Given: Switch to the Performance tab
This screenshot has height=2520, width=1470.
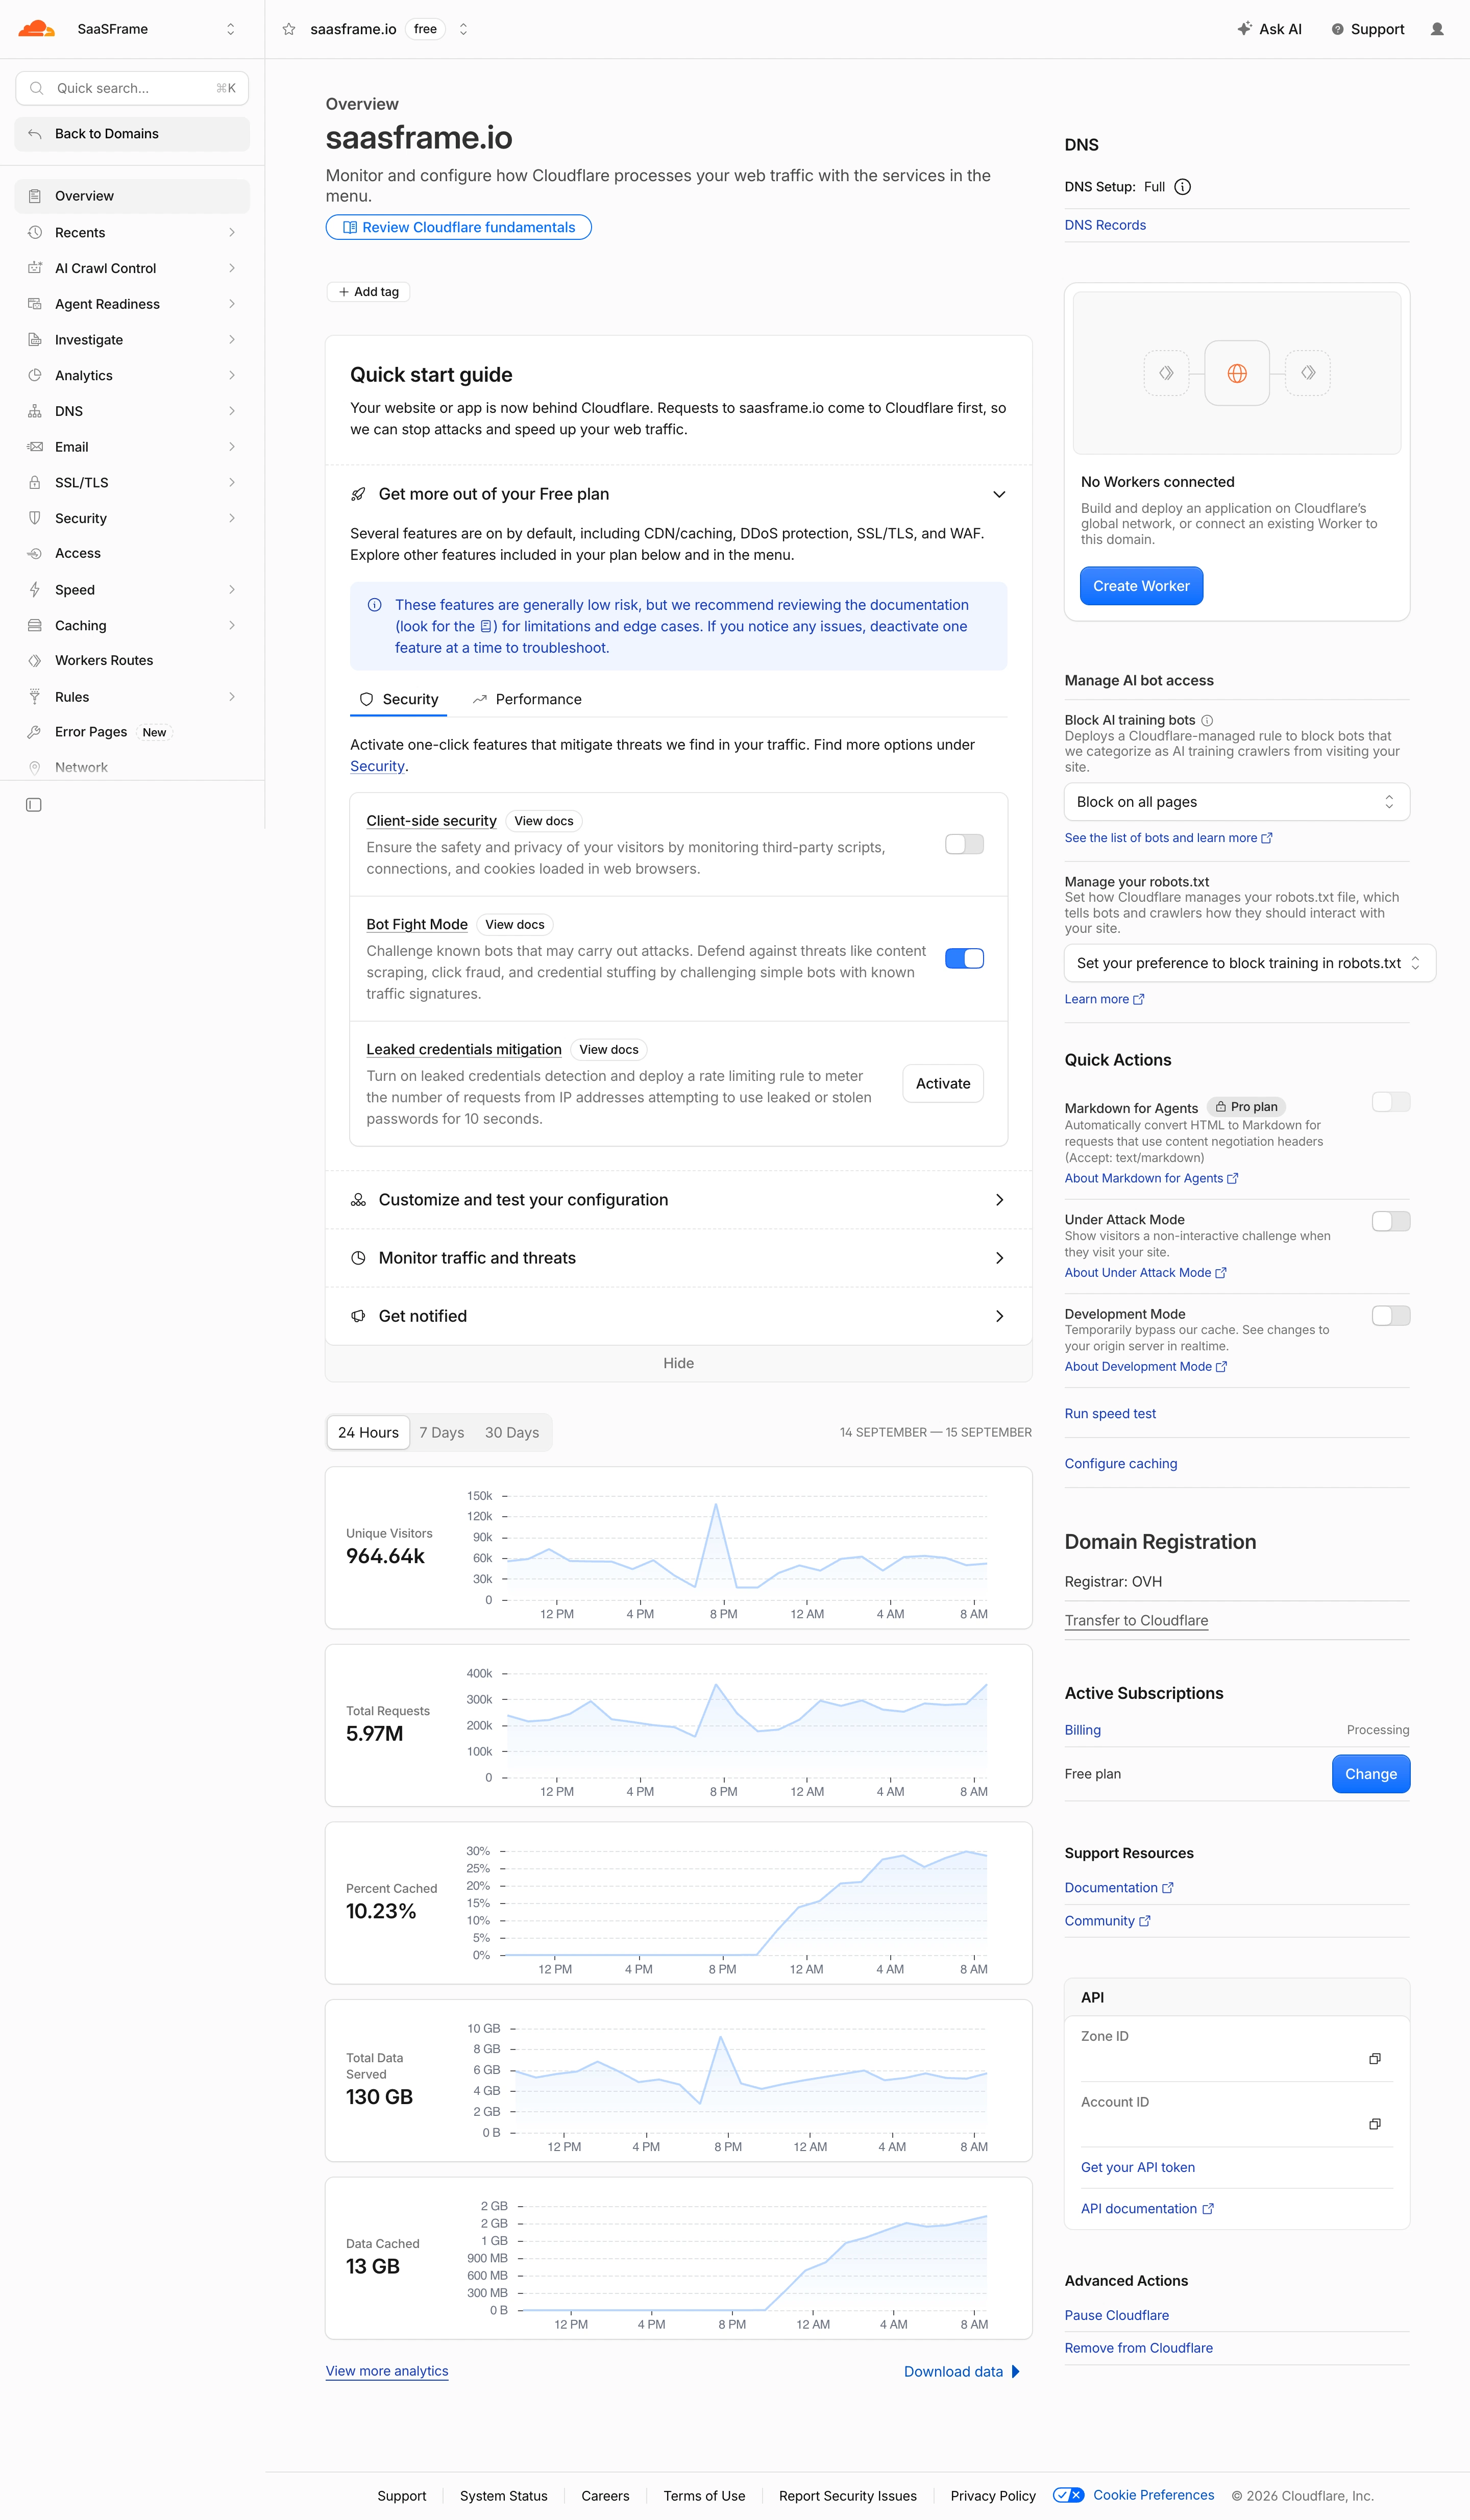Looking at the screenshot, I should (527, 699).
